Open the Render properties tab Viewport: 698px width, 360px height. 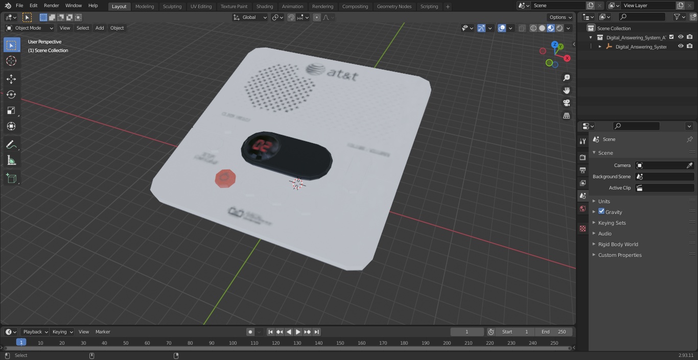pyautogui.click(x=583, y=157)
